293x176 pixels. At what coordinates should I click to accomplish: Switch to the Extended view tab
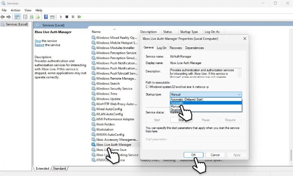42,168
